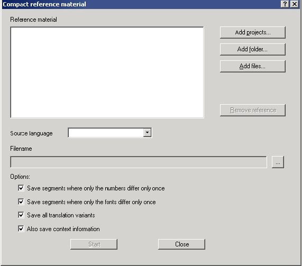Click the Close button at bottom
The image size is (302, 266).
tap(181, 244)
